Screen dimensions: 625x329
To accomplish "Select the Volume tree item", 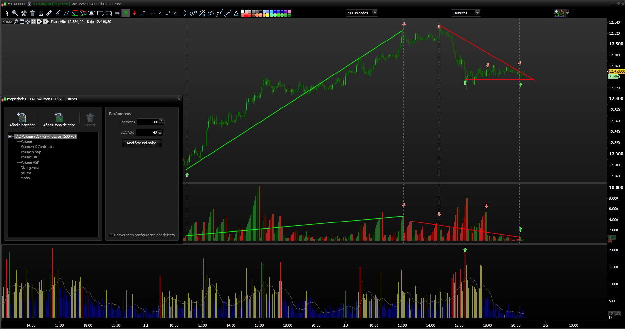I will click(26, 141).
